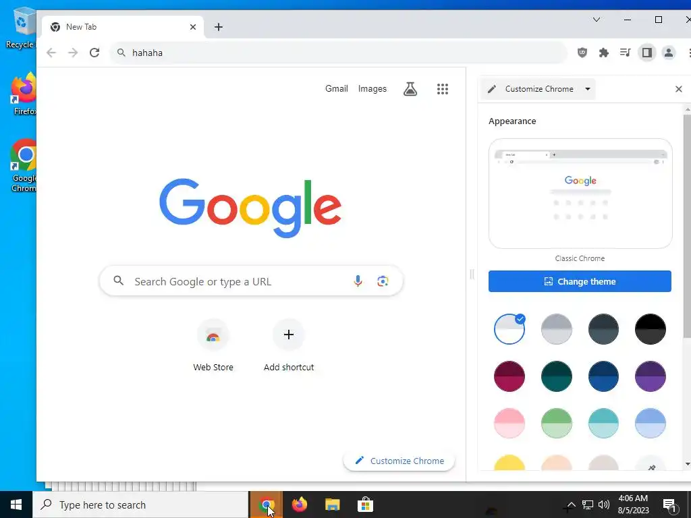This screenshot has width=691, height=518.
Task: Open the tab search chevron
Action: [597, 20]
